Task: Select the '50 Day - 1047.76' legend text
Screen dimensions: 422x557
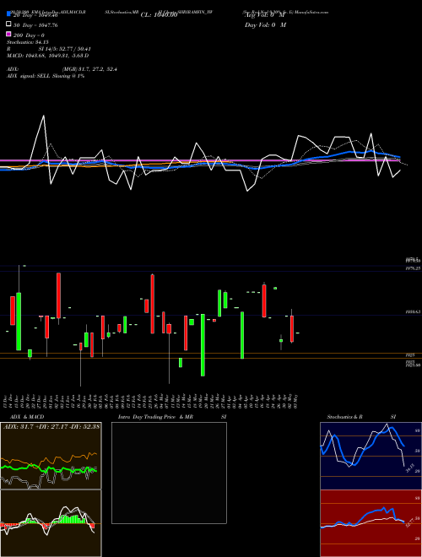Action: (35, 25)
